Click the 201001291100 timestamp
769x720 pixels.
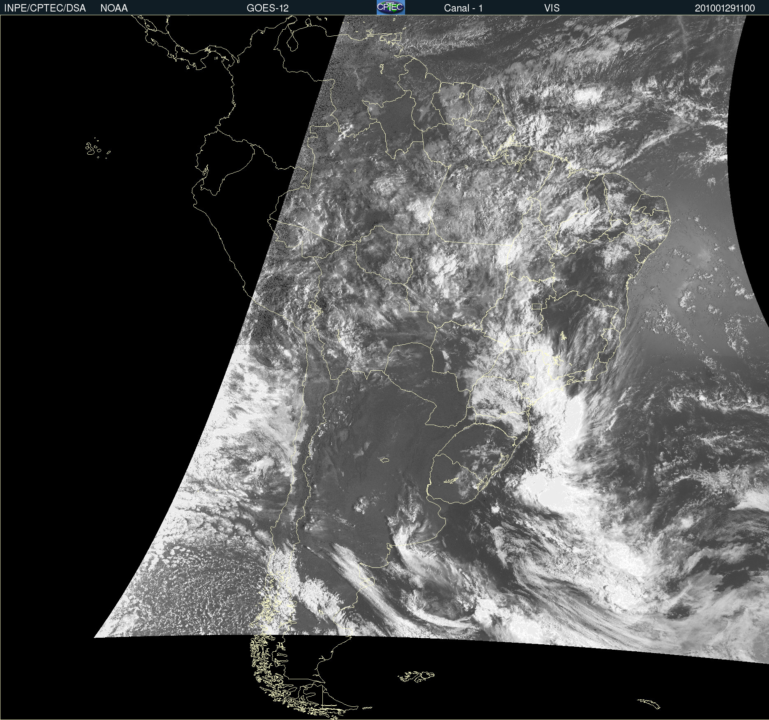pos(725,8)
